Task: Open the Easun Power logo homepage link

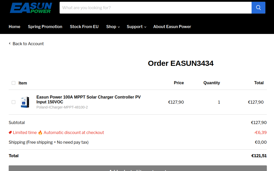Action: [31, 8]
